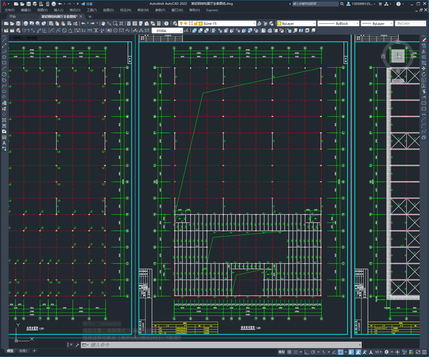This screenshot has width=429, height=357.
Task: Select the Line tool in draw toolbar
Action: click(x=4, y=40)
